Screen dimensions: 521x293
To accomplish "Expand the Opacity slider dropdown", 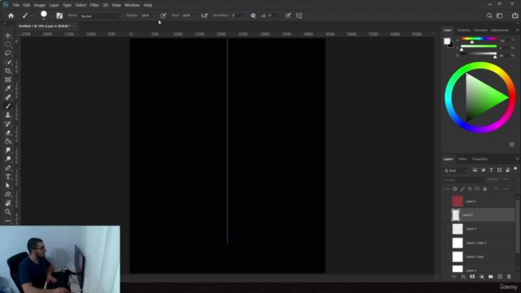I will 154,16.
